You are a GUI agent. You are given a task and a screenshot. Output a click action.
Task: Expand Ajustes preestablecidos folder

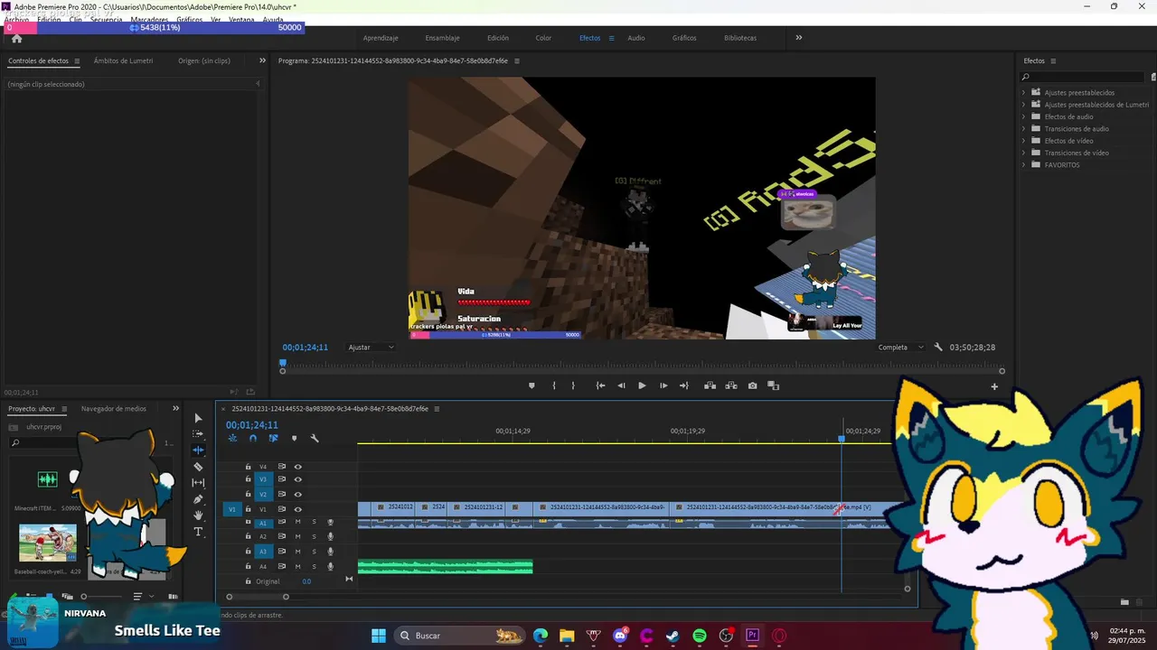[1024, 92]
